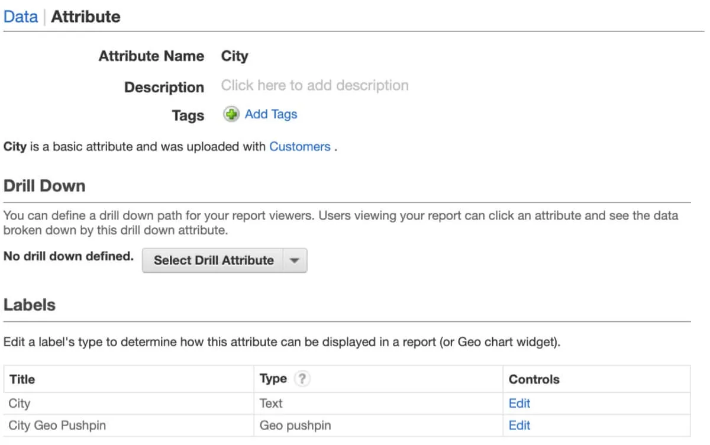The width and height of the screenshot is (710, 445).
Task: Click the City attribute name value to rename
Action: 234,56
